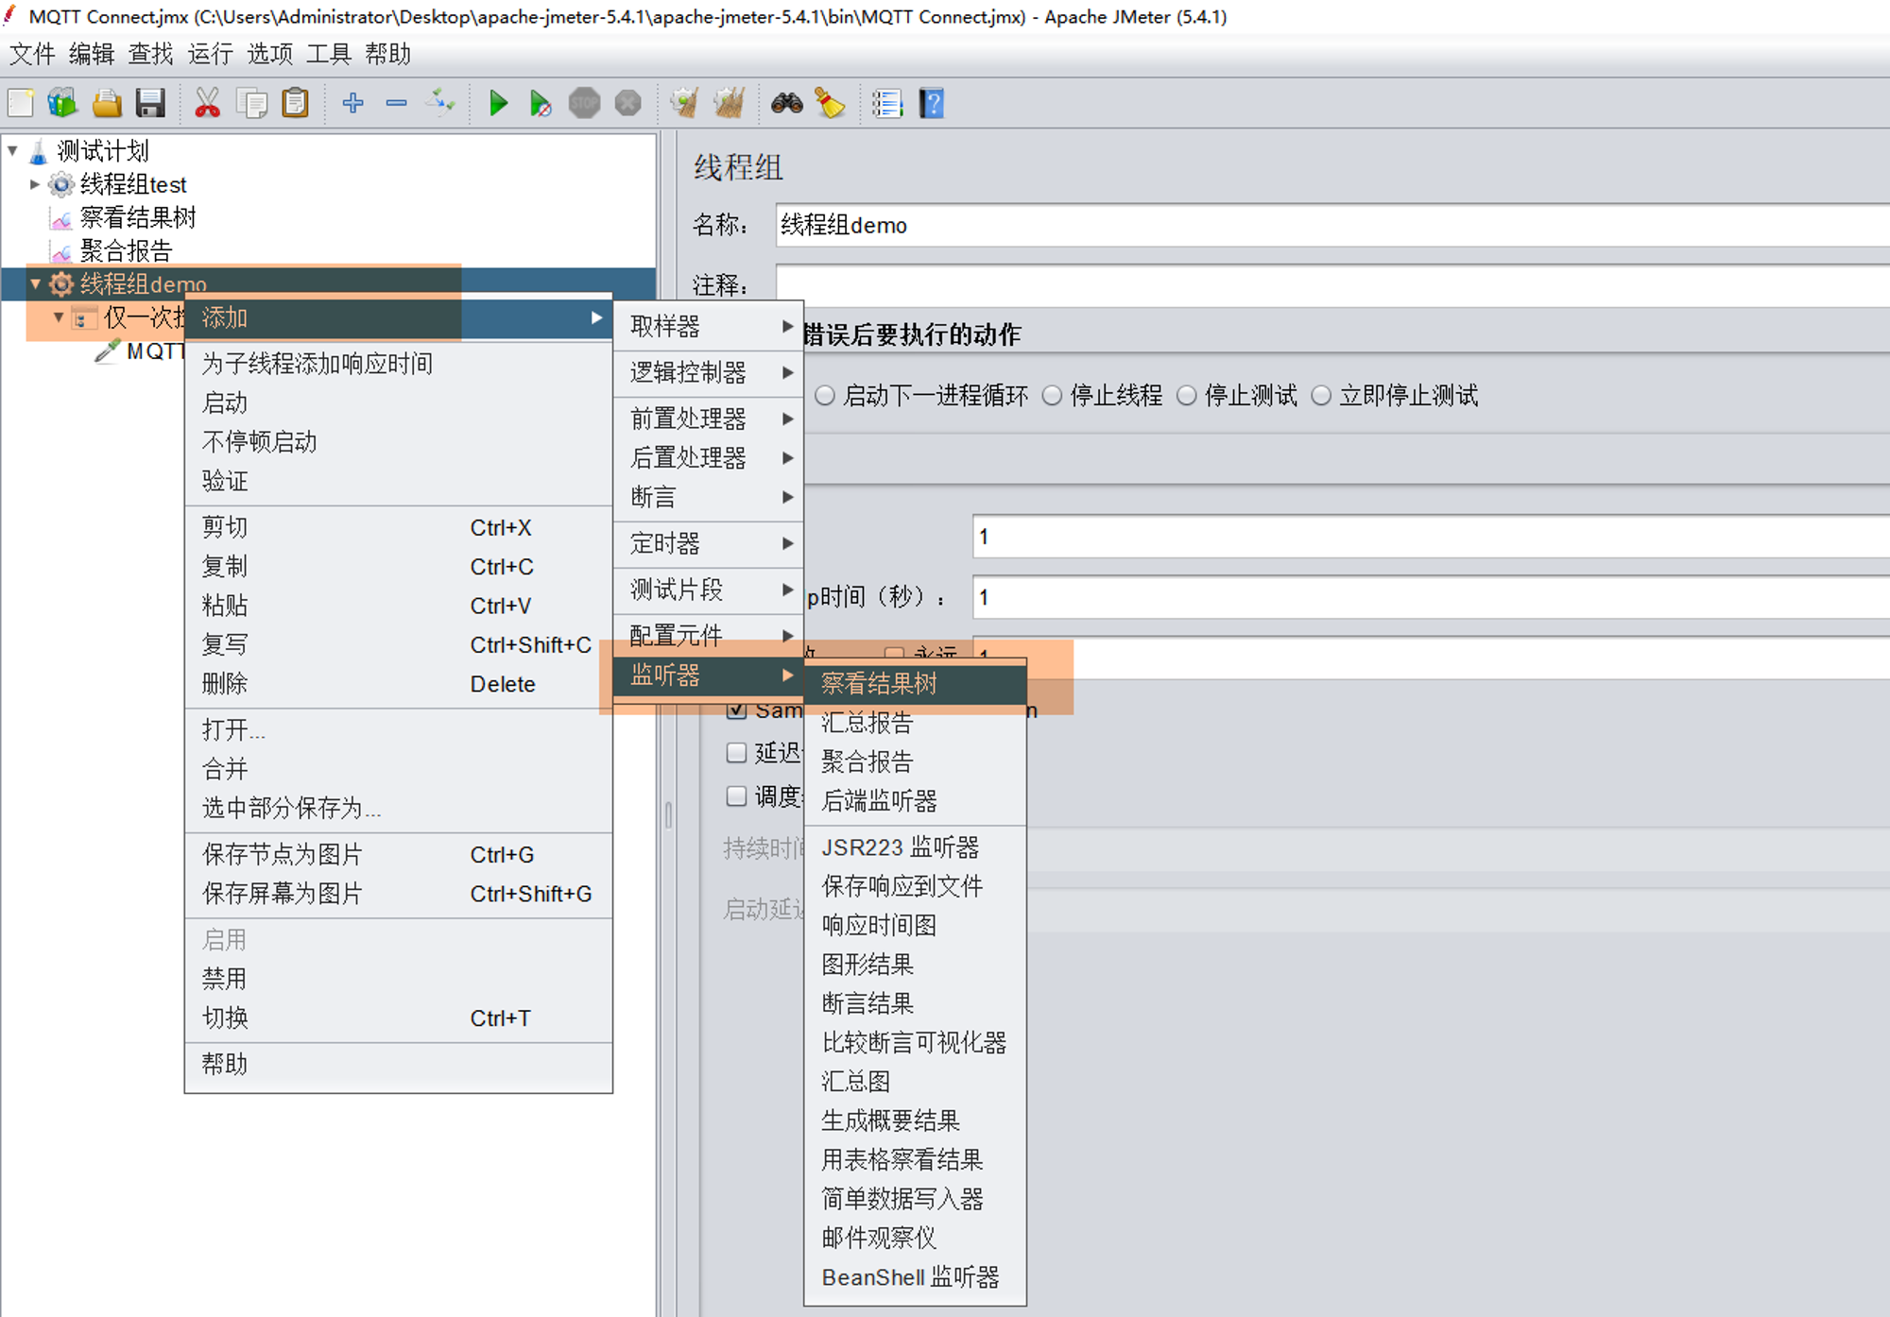Open the 取样器 submenu

[709, 326]
